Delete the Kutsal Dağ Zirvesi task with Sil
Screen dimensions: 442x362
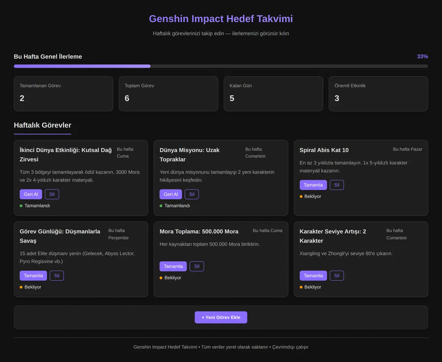(52, 194)
